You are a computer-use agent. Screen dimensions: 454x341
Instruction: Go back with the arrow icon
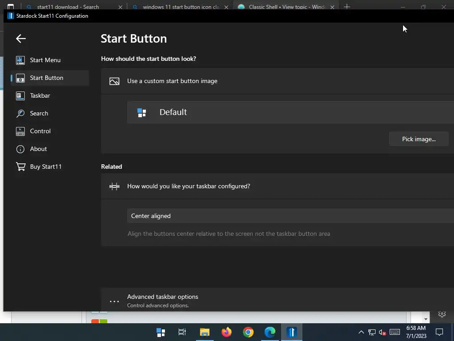point(21,38)
